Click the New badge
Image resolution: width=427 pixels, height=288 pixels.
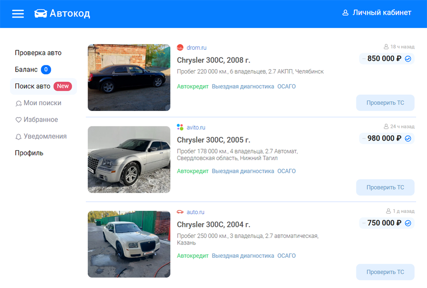[x=63, y=86]
